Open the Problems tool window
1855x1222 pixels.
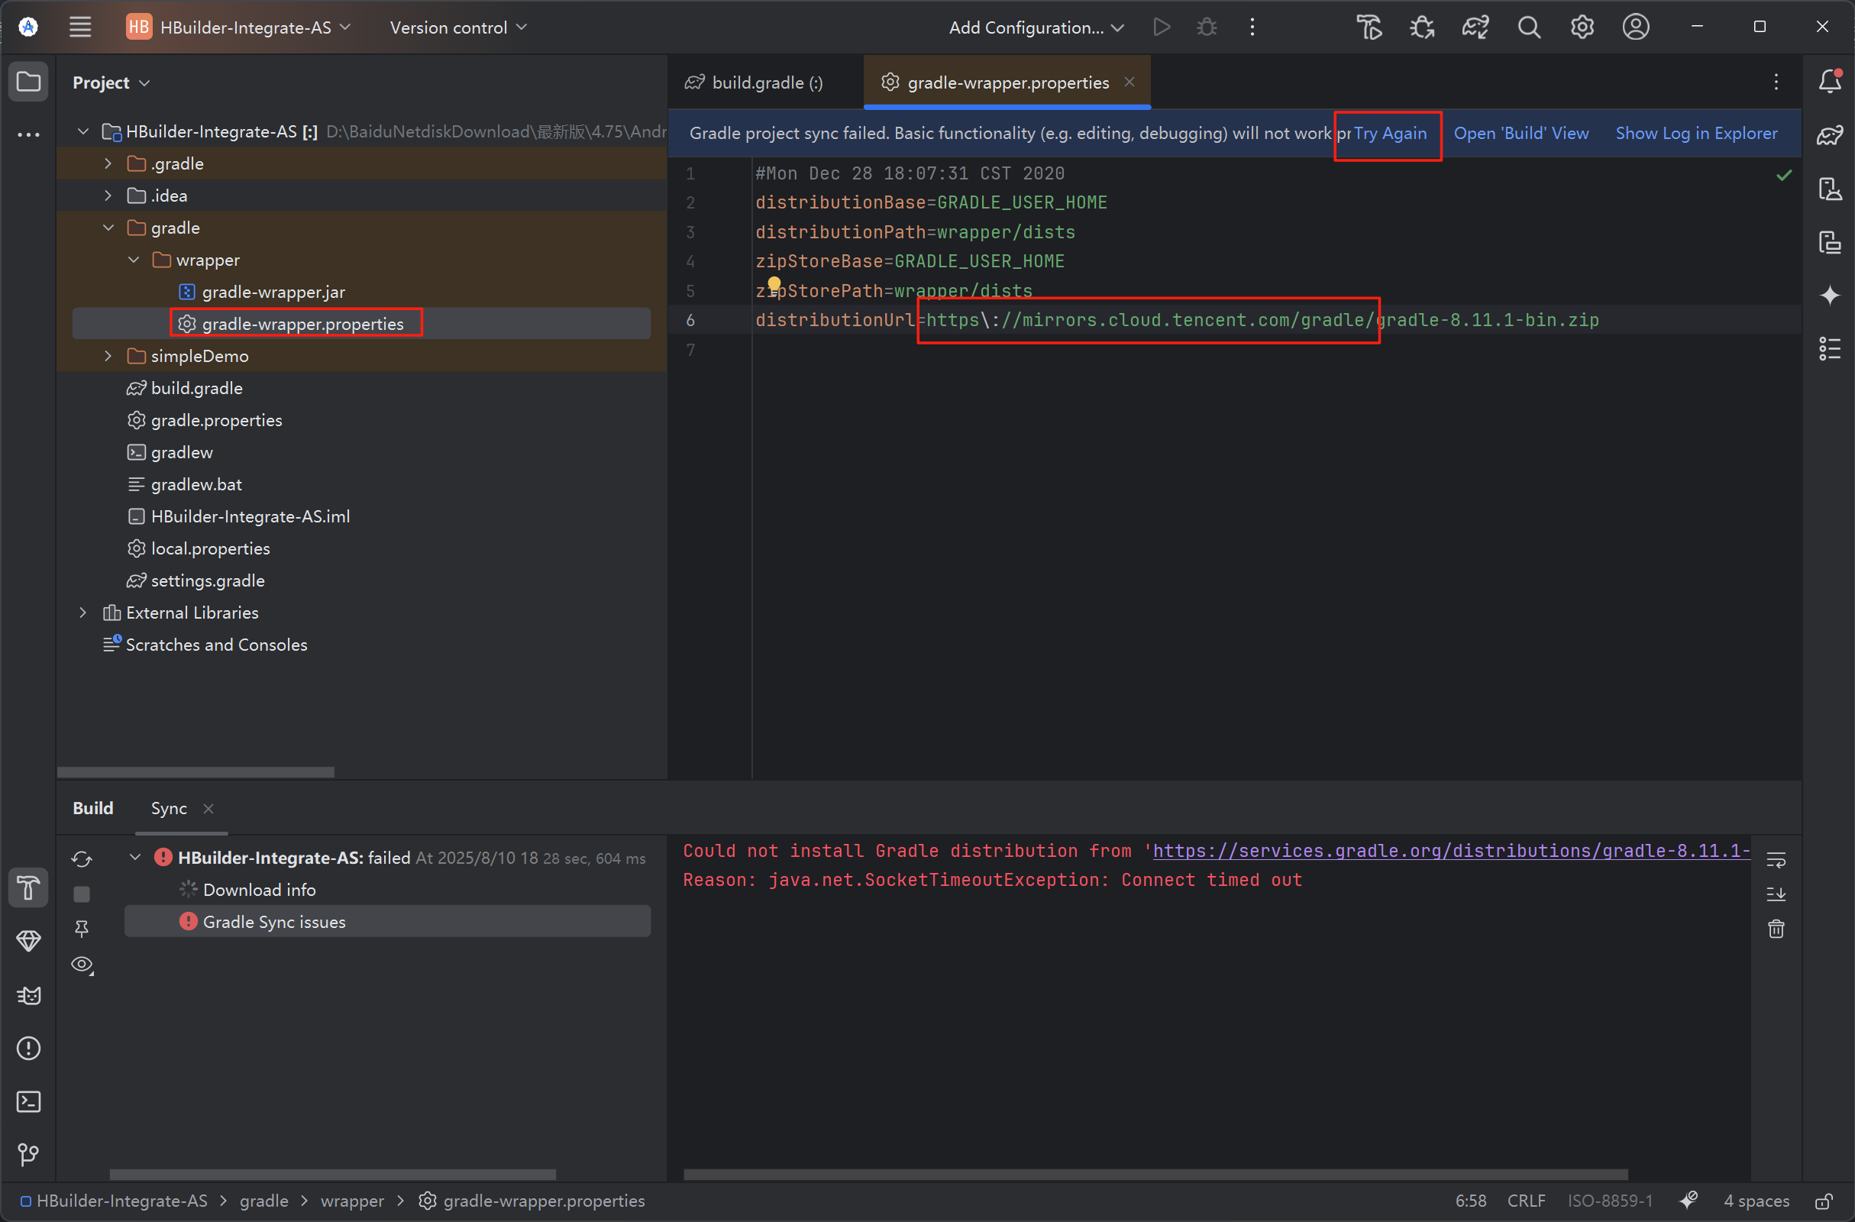point(28,1048)
